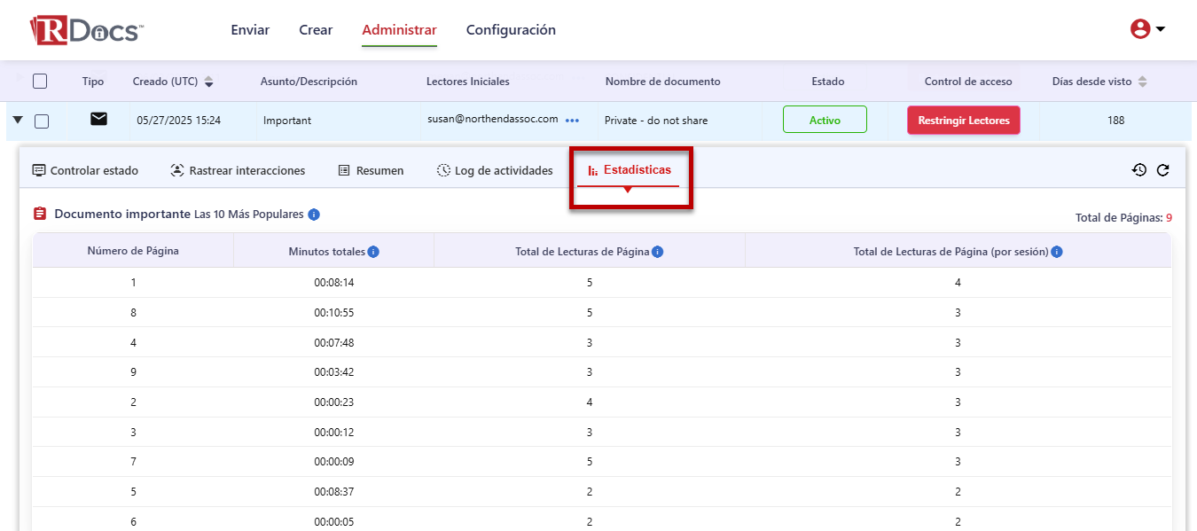
Task: Click info icon beside Total de Lecturas (por sesión)
Action: pos(1057,252)
